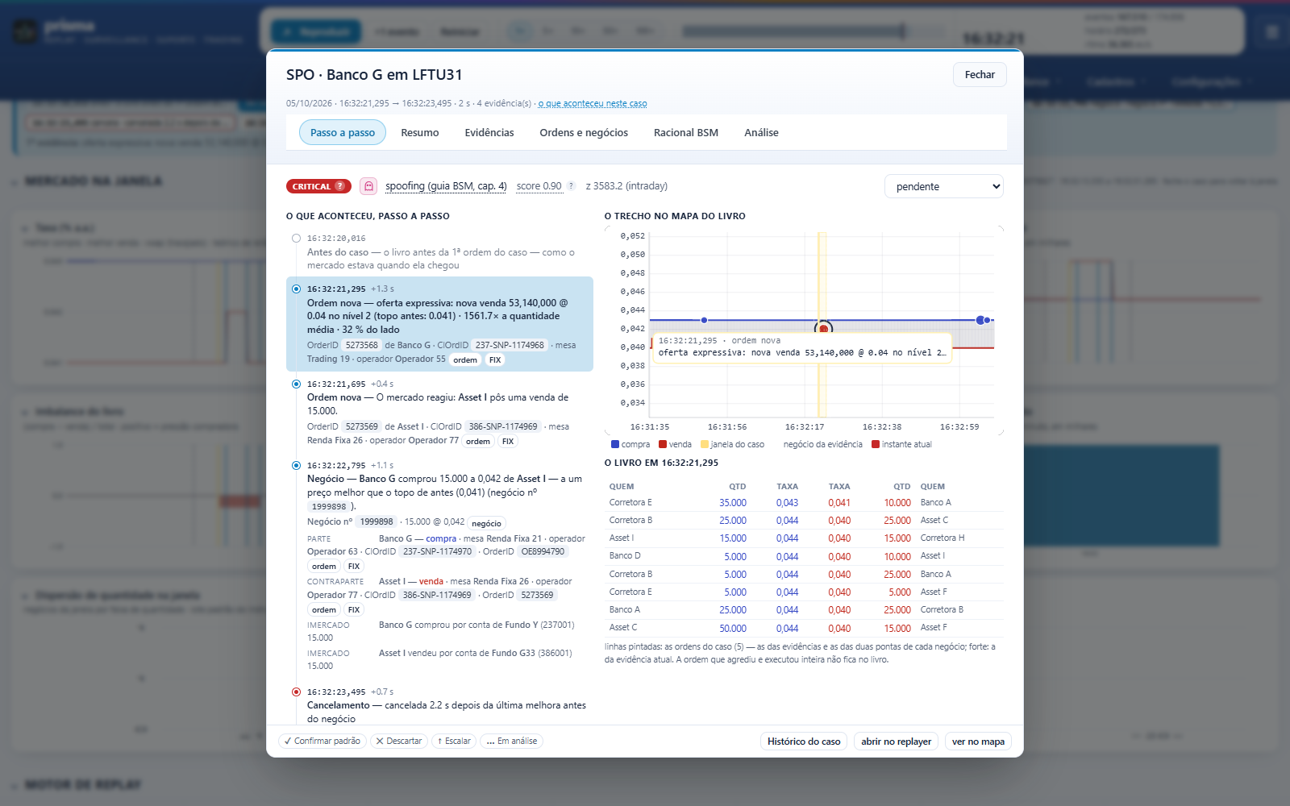Select the 16:32:20,016 step marker
This screenshot has height=806, width=1290.
pyautogui.click(x=296, y=239)
